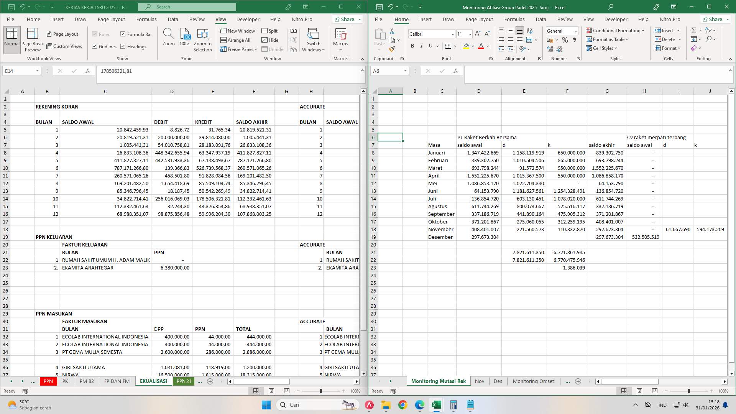Enable the Ruler checkbox
The image size is (736, 414).
(95, 34)
